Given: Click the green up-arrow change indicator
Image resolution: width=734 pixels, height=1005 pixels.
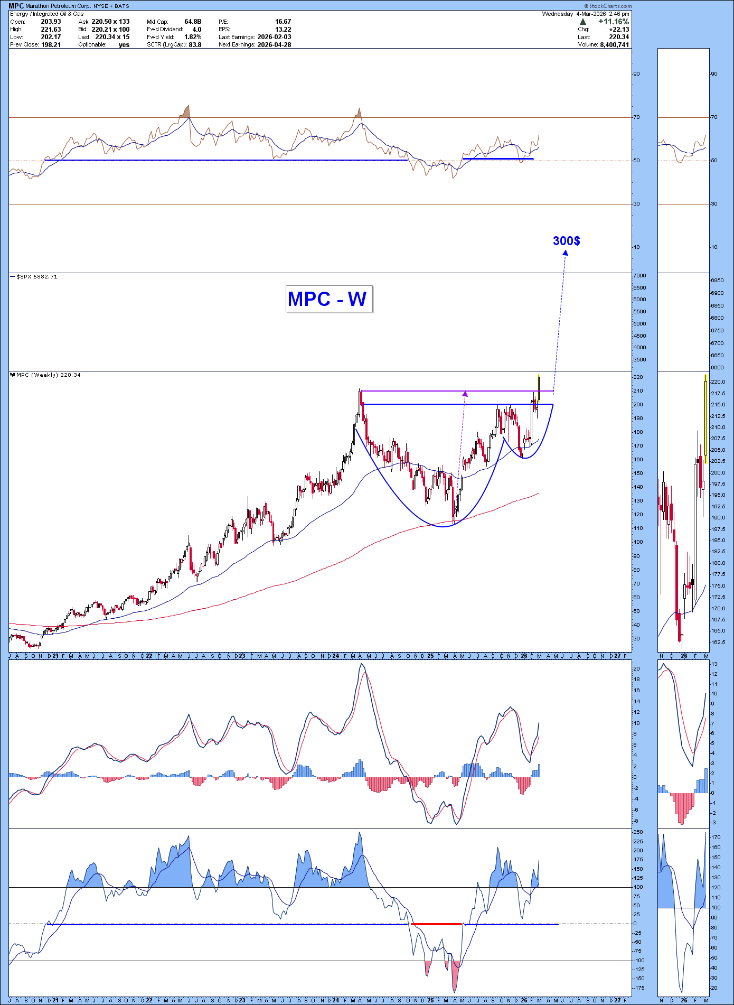Looking at the screenshot, I should coord(582,22).
